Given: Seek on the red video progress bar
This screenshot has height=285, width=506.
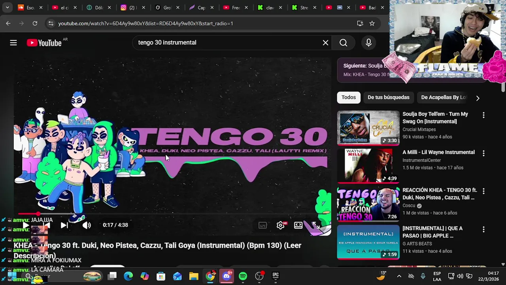Looking at the screenshot, I should point(172,214).
